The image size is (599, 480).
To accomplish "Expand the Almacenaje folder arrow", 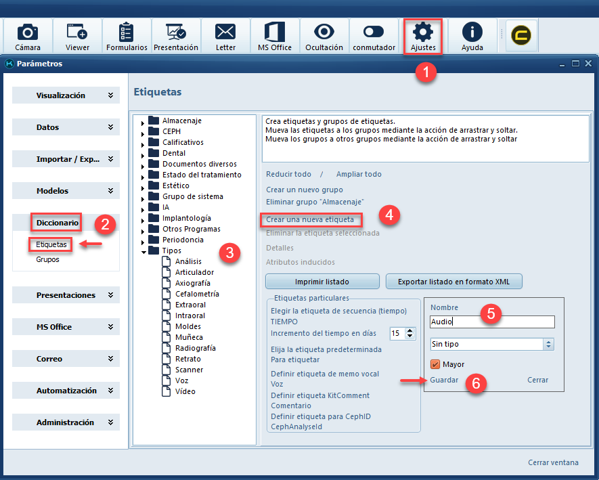I will [143, 121].
